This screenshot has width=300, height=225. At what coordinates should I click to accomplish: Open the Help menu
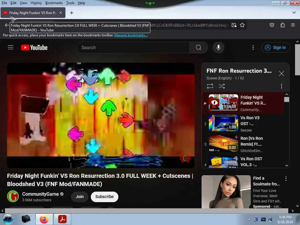click(x=81, y=3)
